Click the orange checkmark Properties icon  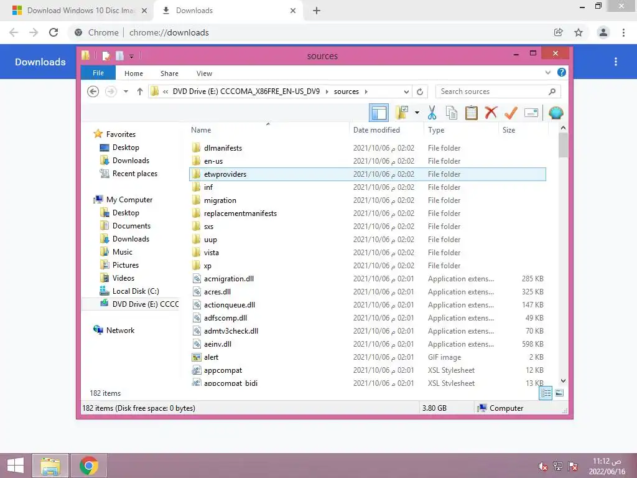[511, 113]
